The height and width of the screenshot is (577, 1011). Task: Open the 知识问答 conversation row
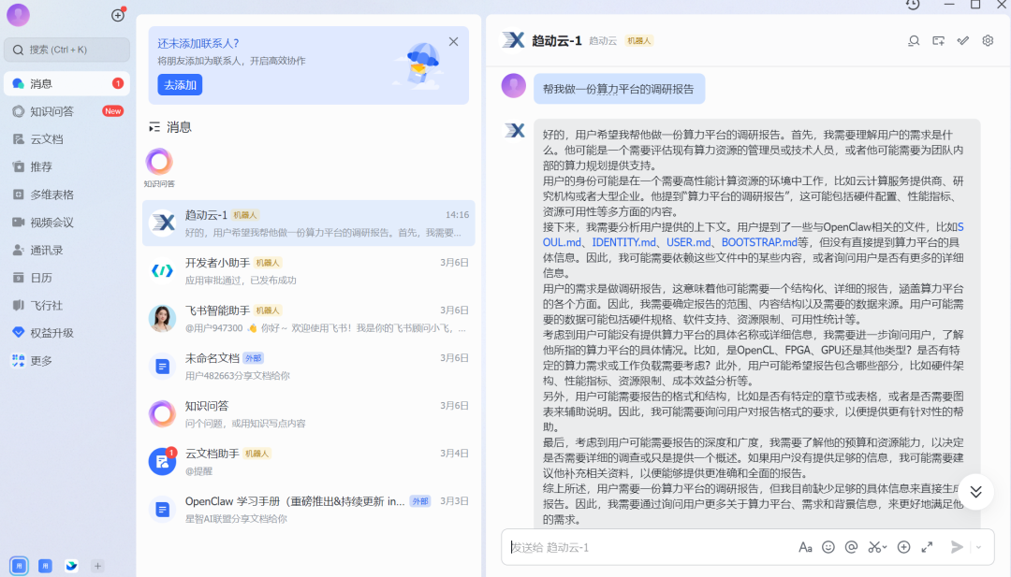pyautogui.click(x=309, y=413)
